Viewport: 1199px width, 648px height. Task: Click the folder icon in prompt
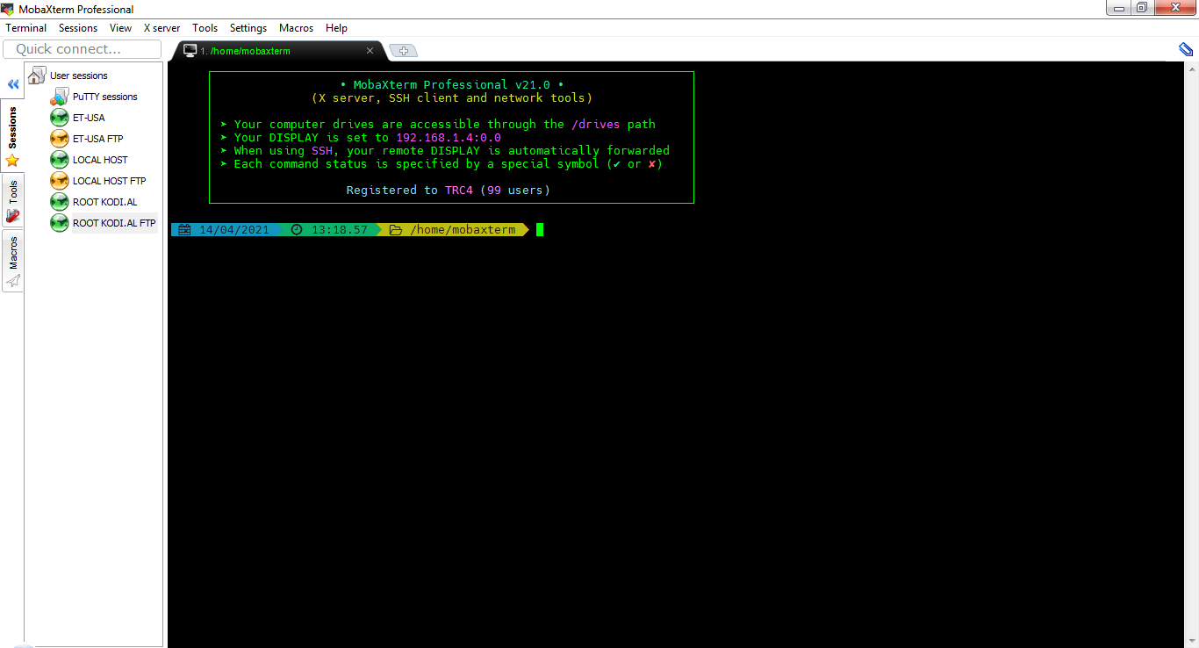point(396,230)
